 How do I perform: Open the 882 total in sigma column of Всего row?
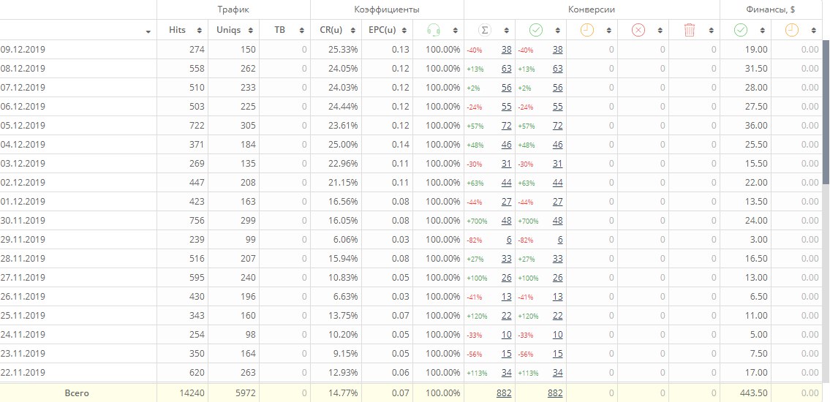pyautogui.click(x=504, y=393)
